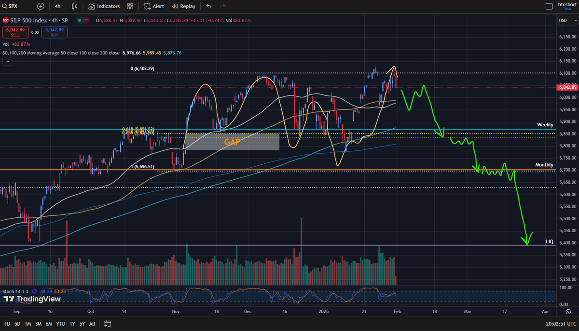Click the S&P 500 red logo icon
This screenshot has width=579, height=331.
pyautogui.click(x=6, y=20)
